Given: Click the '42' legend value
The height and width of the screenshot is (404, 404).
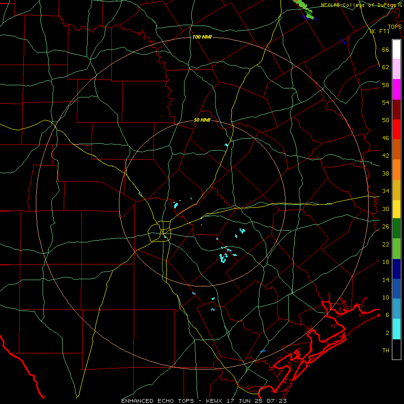Looking at the screenshot, I should pos(386,156).
